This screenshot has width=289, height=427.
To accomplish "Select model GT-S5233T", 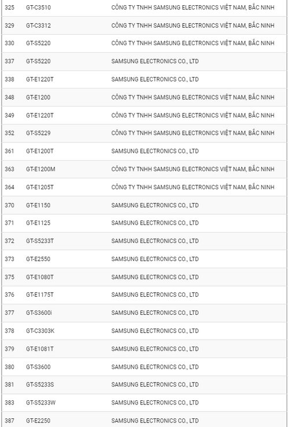I will [40, 241].
